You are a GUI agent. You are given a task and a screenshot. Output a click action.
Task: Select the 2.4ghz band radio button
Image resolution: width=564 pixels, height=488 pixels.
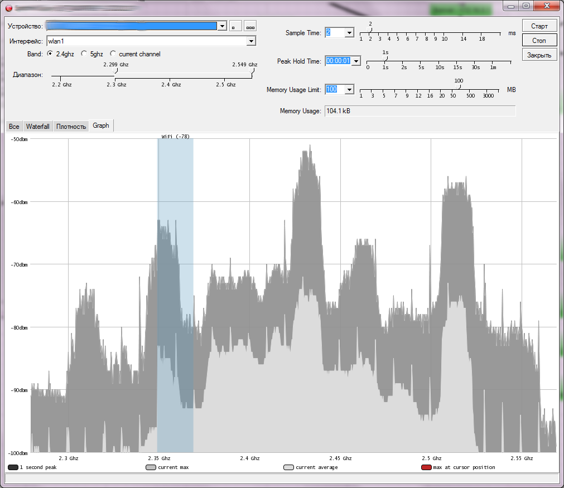(50, 54)
